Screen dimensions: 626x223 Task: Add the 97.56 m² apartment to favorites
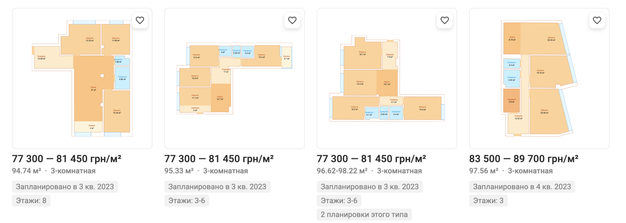597,20
